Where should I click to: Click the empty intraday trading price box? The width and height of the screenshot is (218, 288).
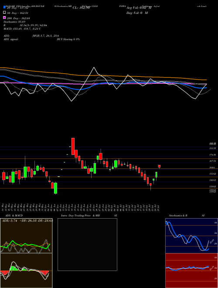[x=87, y=244]
